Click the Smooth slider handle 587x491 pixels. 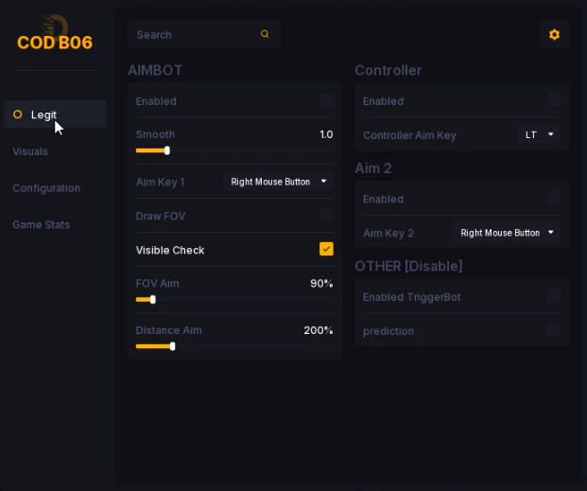click(x=167, y=150)
